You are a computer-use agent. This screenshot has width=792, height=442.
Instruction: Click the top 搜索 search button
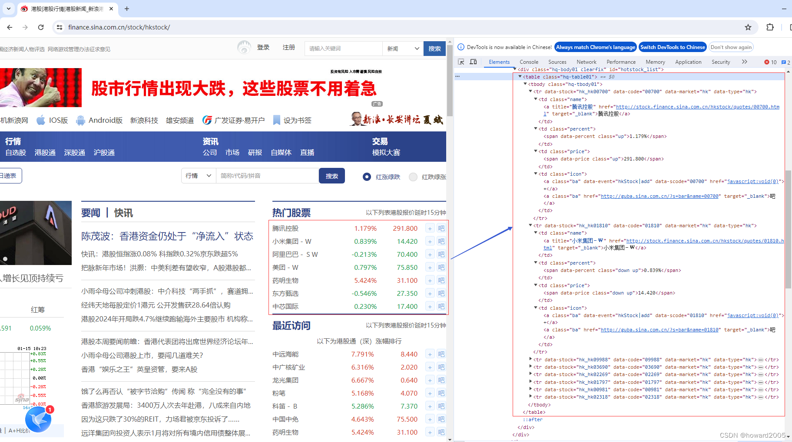coord(434,49)
